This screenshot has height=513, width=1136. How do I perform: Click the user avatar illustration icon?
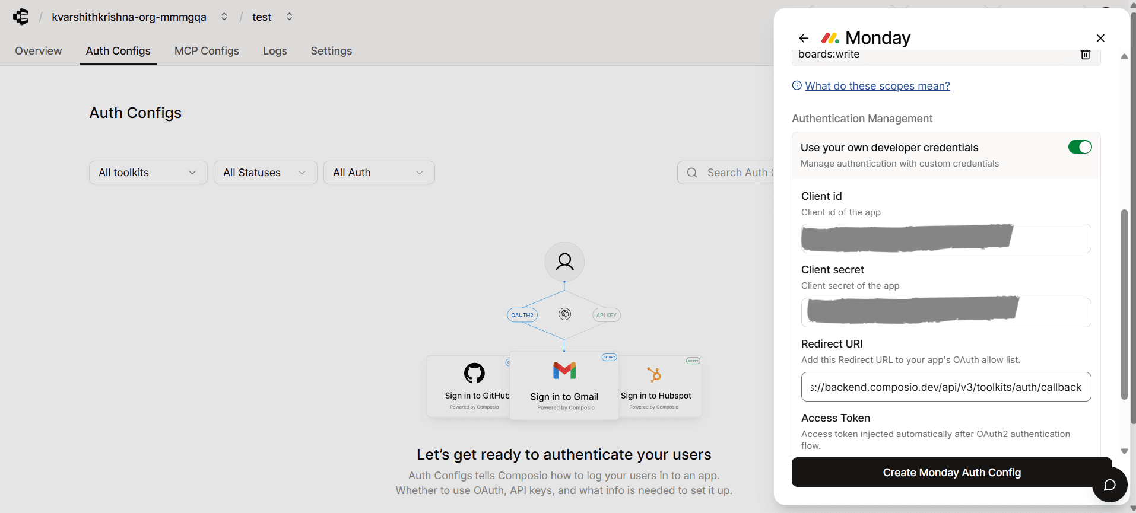click(564, 262)
